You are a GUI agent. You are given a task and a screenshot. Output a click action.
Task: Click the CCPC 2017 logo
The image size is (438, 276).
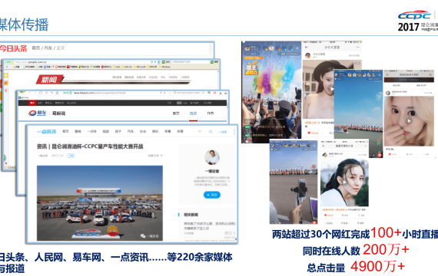418,21
